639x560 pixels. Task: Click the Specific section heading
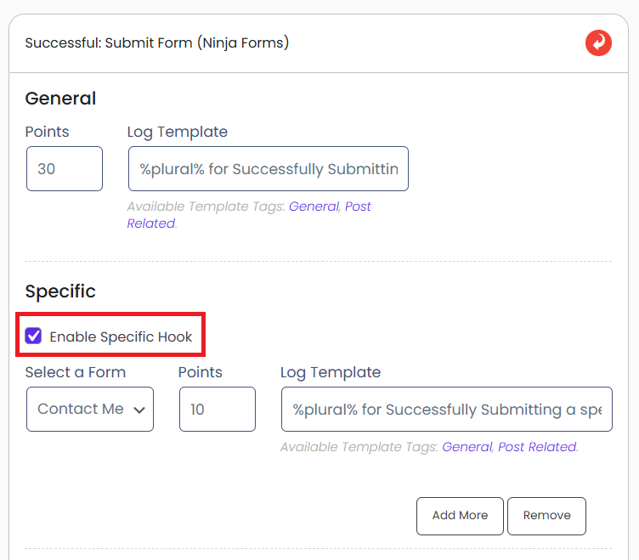(60, 291)
